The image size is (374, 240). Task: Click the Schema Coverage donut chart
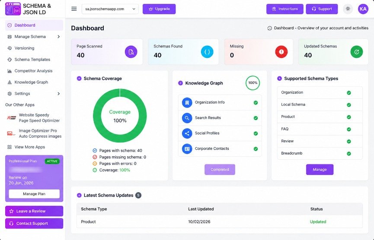tap(120, 116)
